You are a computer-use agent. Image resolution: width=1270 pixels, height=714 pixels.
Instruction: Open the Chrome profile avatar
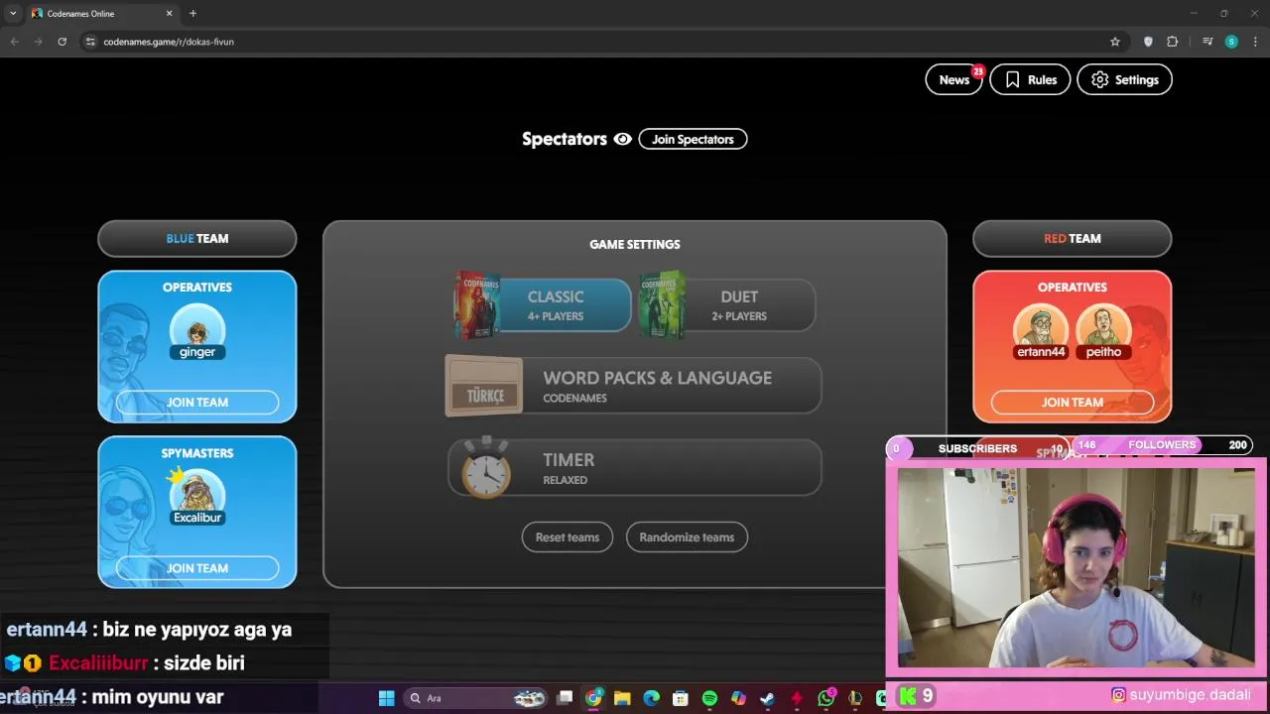pos(1231,42)
